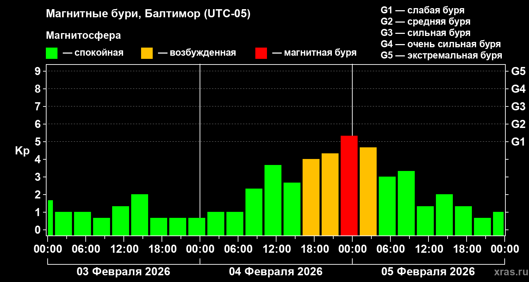Click the tallest green bar on 03 Февраля
Screen dimensions: 529x282
coord(140,215)
